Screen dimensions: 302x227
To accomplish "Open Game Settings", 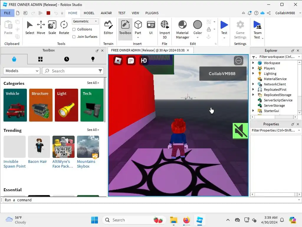I will pyautogui.click(x=240, y=29).
